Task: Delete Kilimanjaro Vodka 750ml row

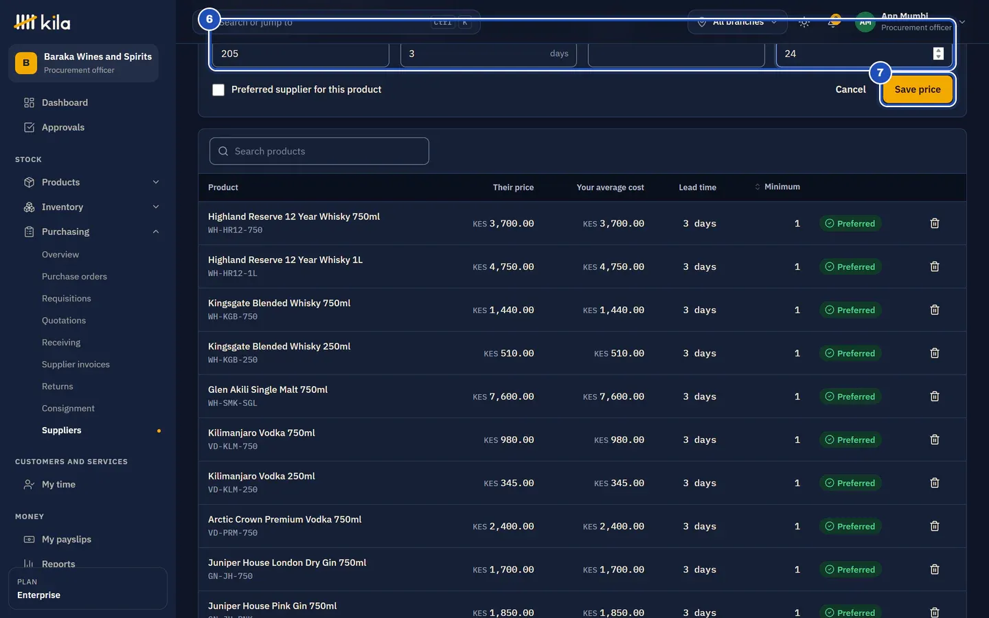Action: tap(934, 439)
